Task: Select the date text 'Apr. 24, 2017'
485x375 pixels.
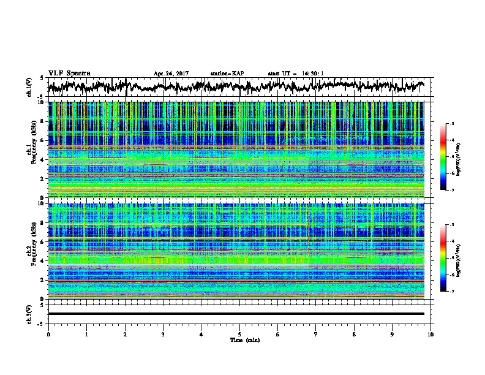Action: [x=171, y=74]
